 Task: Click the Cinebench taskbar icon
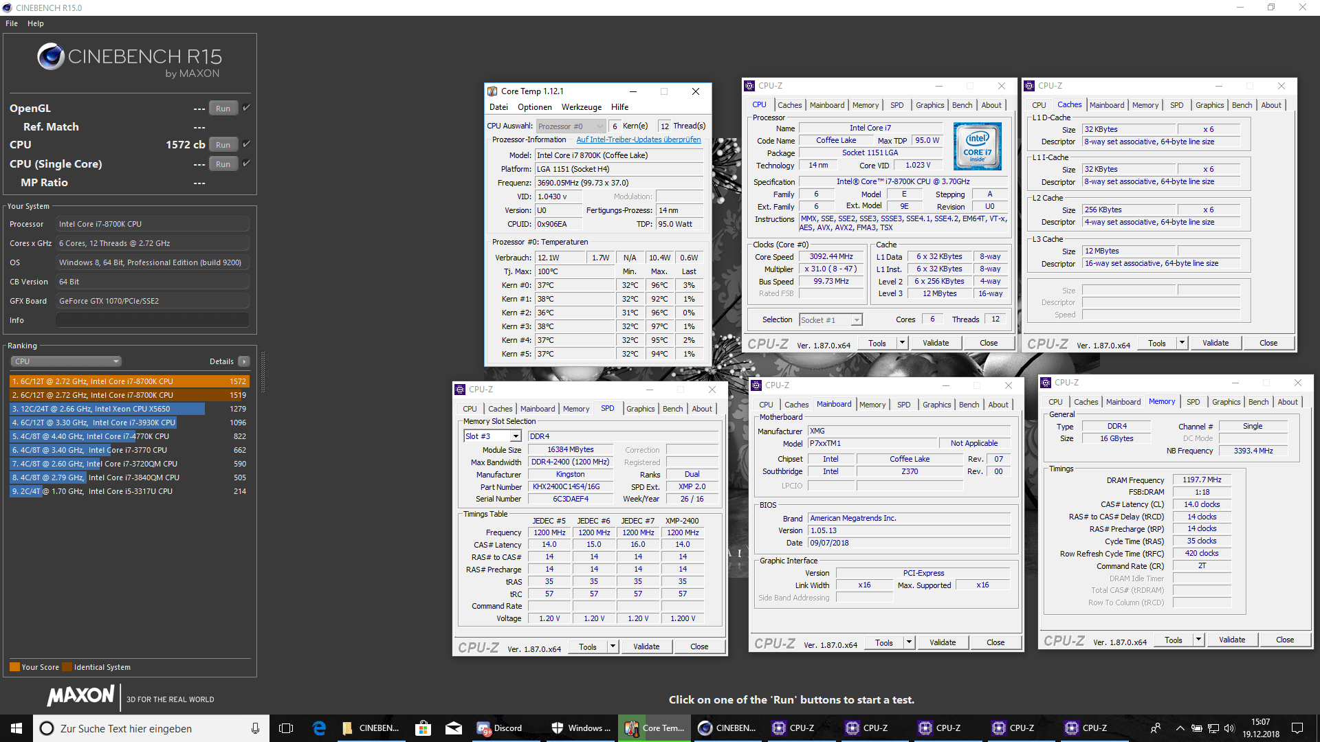(727, 728)
